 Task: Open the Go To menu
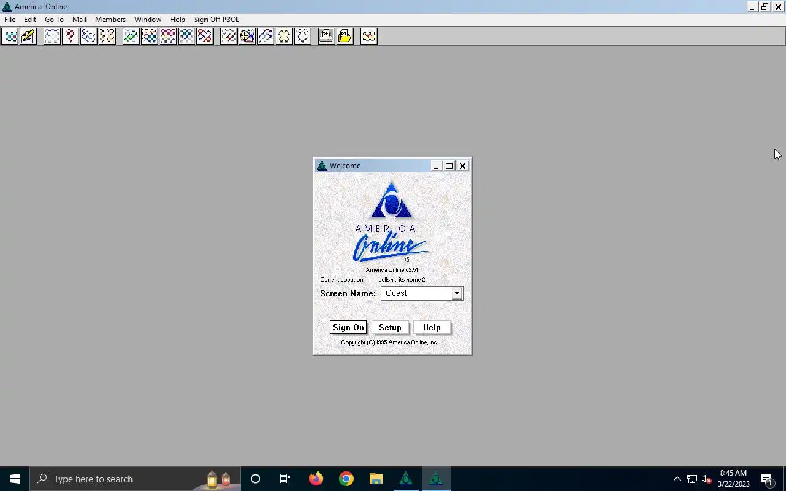54,20
